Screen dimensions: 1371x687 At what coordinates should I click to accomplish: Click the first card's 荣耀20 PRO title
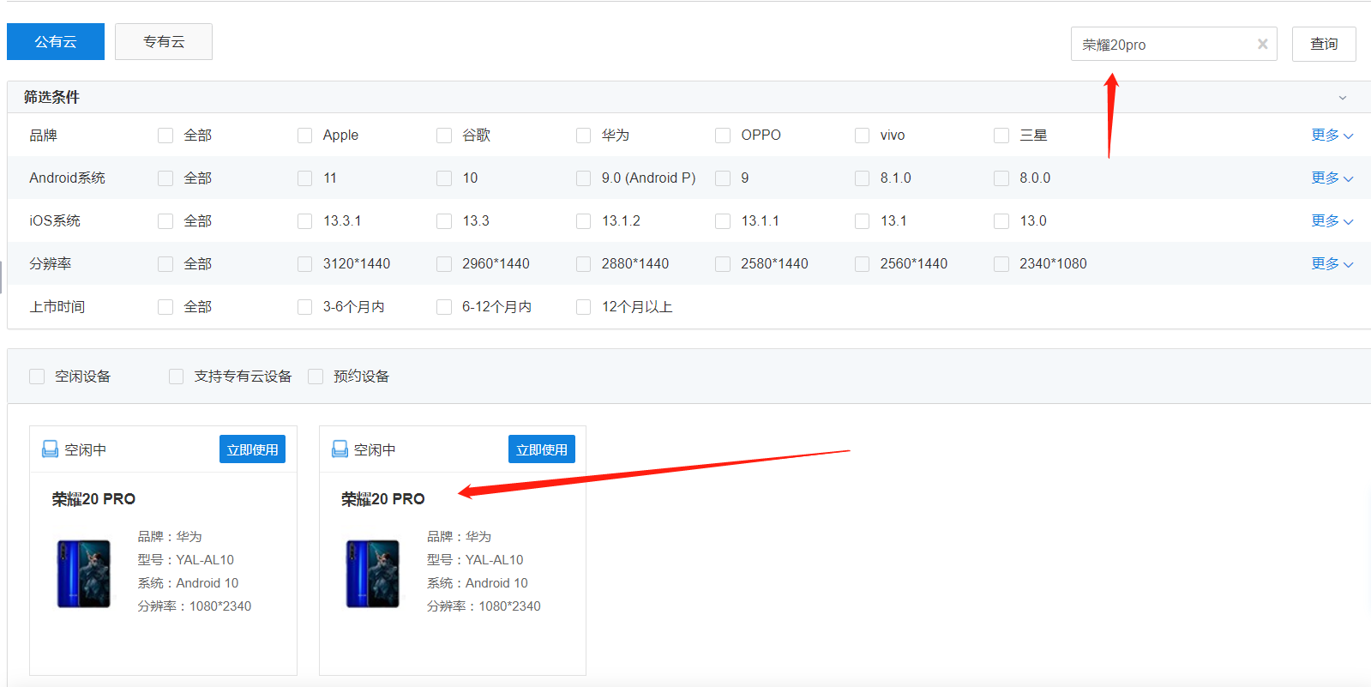click(93, 499)
